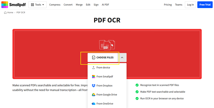Screen dimensions: 214x108
Task: Click the Google Drive icon
Action: pyautogui.click(x=94, y=95)
